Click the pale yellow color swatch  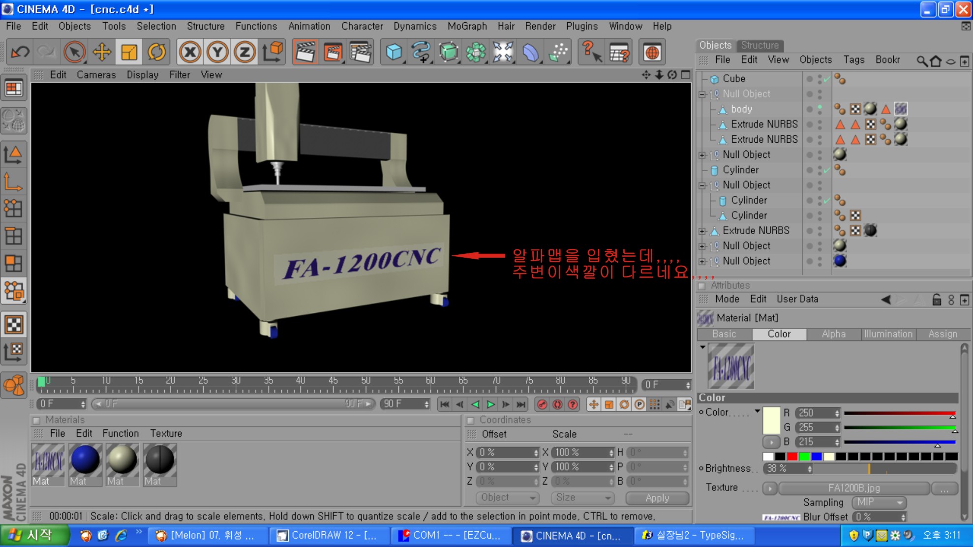(771, 420)
